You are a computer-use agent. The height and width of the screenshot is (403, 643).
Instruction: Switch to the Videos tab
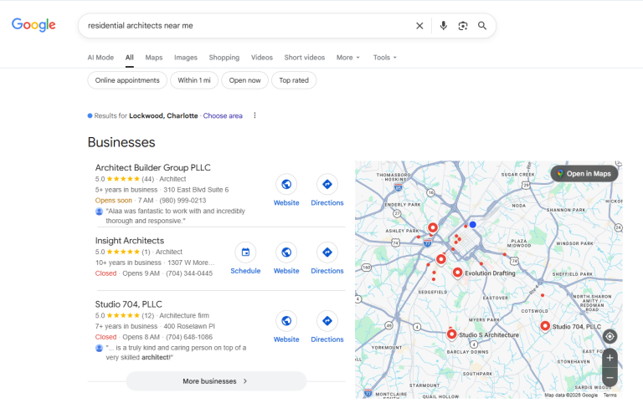click(x=261, y=58)
